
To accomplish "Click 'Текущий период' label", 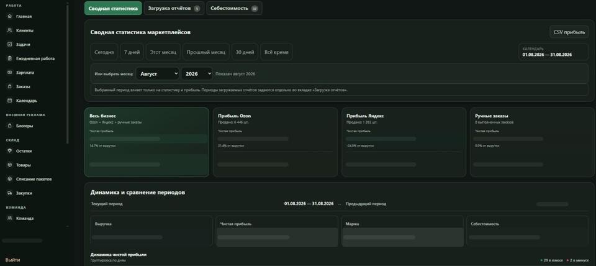I will tap(107, 204).
